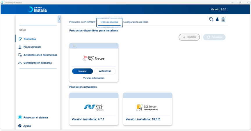Open Ver más información link
Viewport: 251px width, 131px height.
94,78
